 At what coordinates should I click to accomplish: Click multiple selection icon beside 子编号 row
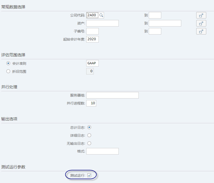[x=201, y=31]
